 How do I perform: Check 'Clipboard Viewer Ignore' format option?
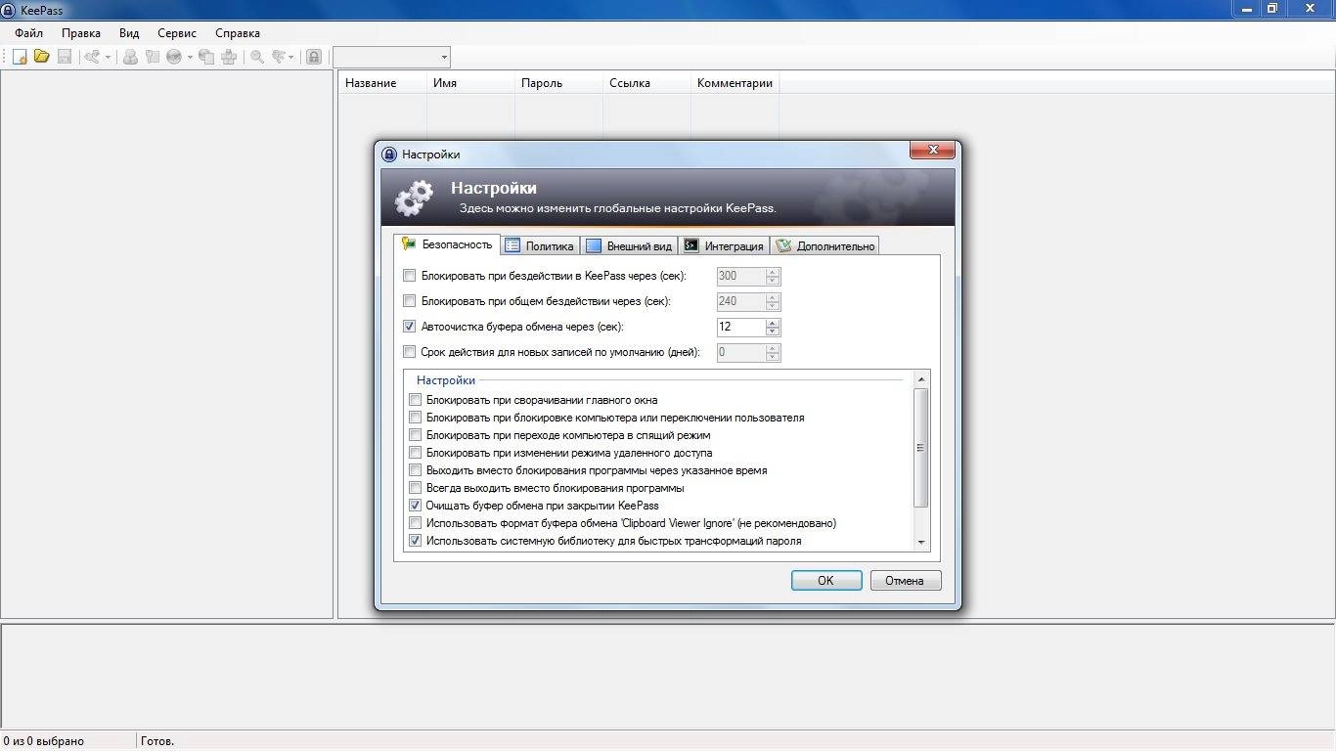(416, 523)
